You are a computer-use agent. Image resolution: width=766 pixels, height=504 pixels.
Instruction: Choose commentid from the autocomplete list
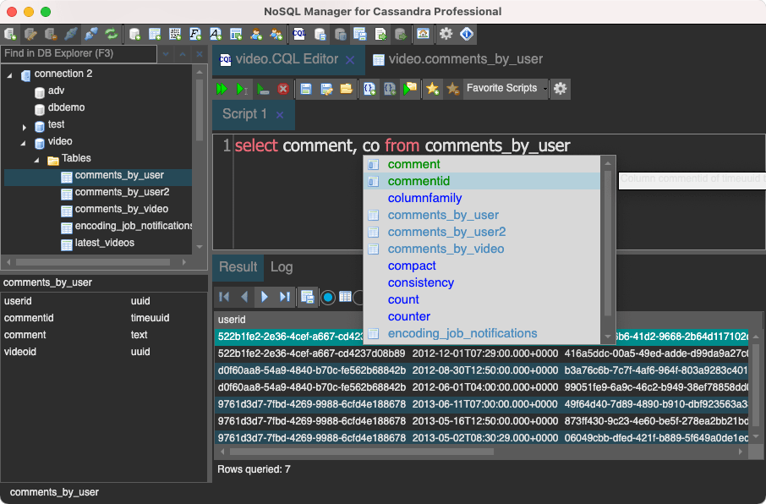(x=419, y=181)
